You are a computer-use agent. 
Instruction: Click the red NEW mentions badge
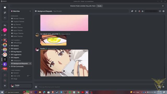click(5, 68)
